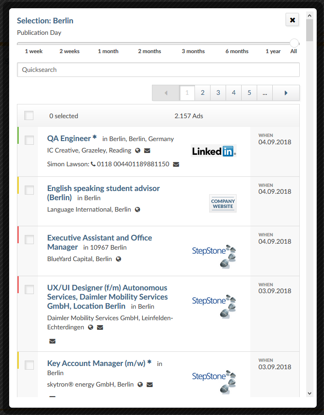Screen dimensions: 324x415
Task: Click phone number 0118 004401189881150
Action: [133, 164]
